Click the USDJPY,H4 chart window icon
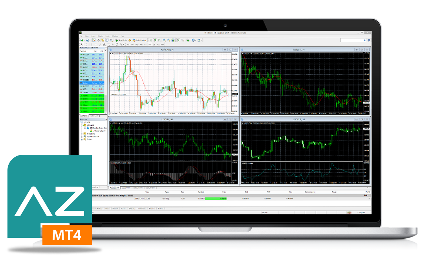 110,119
